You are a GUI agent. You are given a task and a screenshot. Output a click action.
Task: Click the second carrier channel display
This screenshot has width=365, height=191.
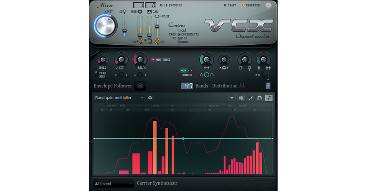click(x=151, y=5)
